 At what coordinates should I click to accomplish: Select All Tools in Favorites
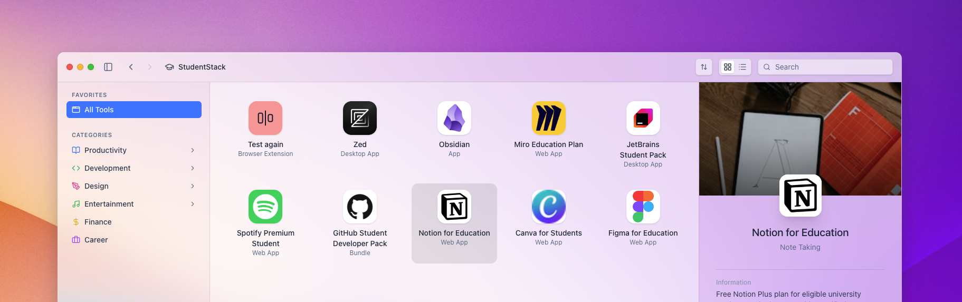[x=134, y=110]
